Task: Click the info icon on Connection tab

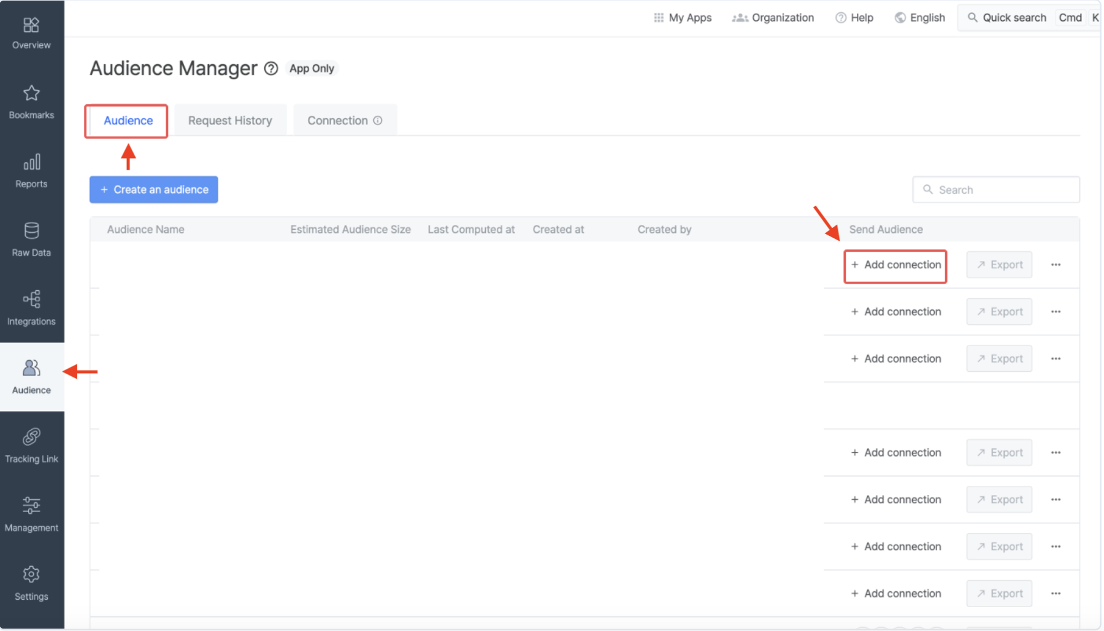Action: tap(378, 121)
